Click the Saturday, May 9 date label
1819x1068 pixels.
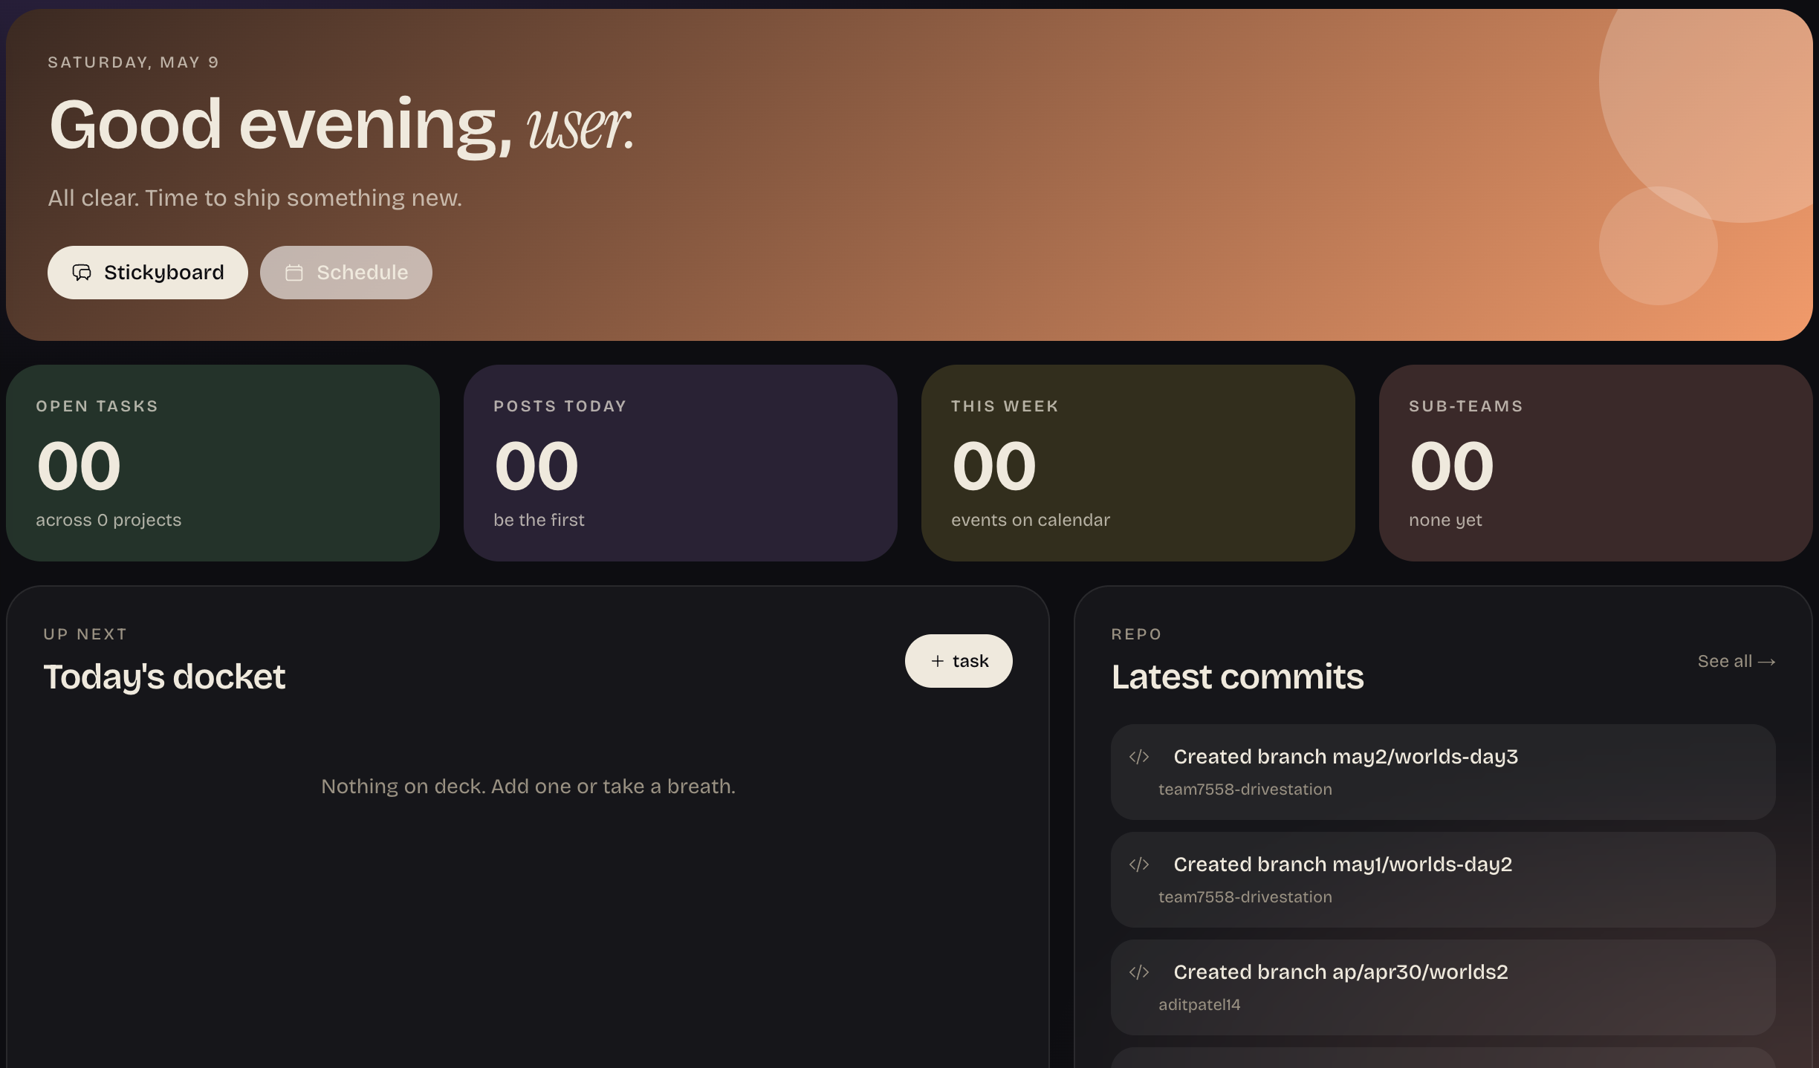(x=134, y=62)
